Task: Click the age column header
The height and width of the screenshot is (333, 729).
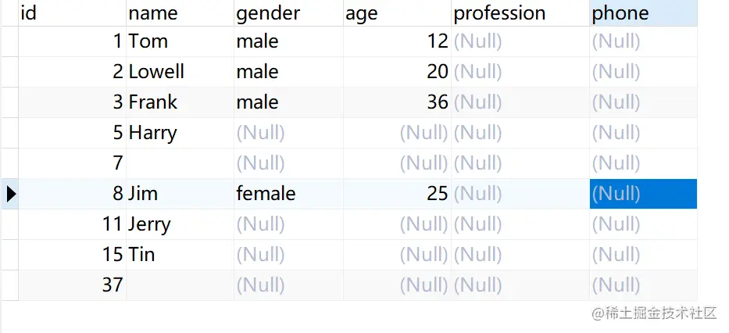Action: [x=396, y=13]
